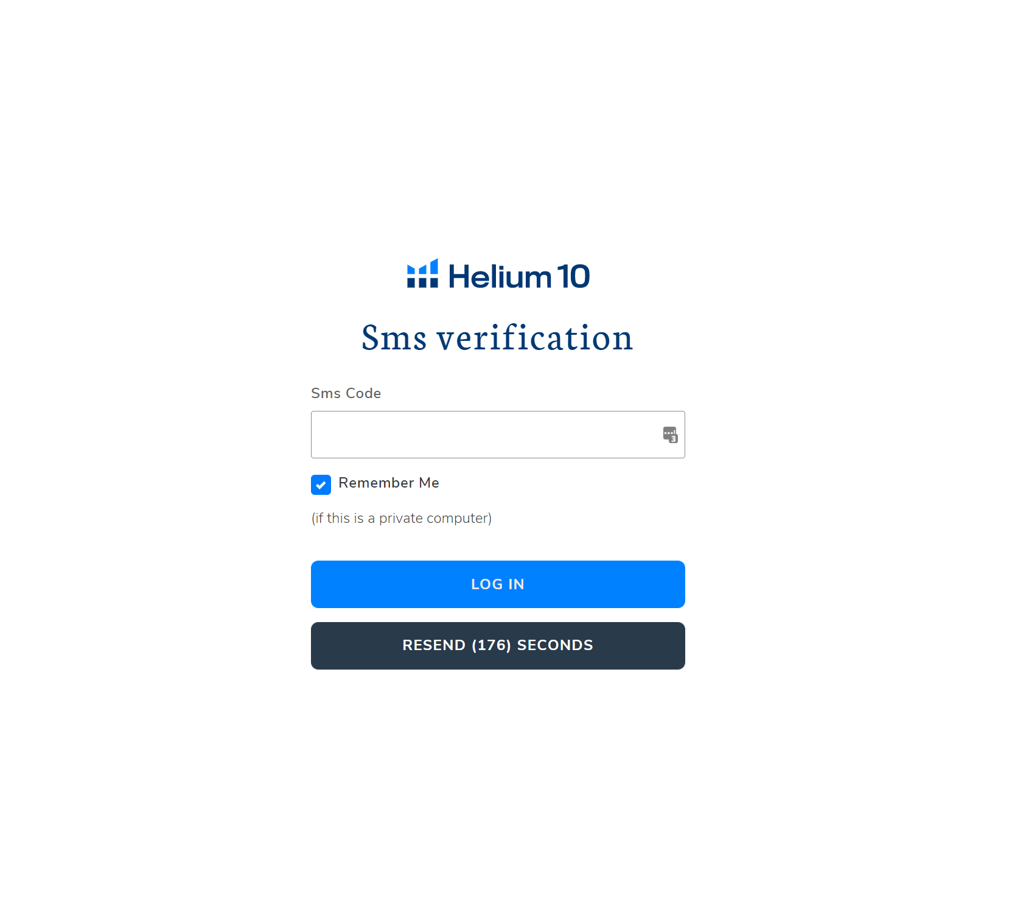Click the Remember Me label text

click(389, 483)
